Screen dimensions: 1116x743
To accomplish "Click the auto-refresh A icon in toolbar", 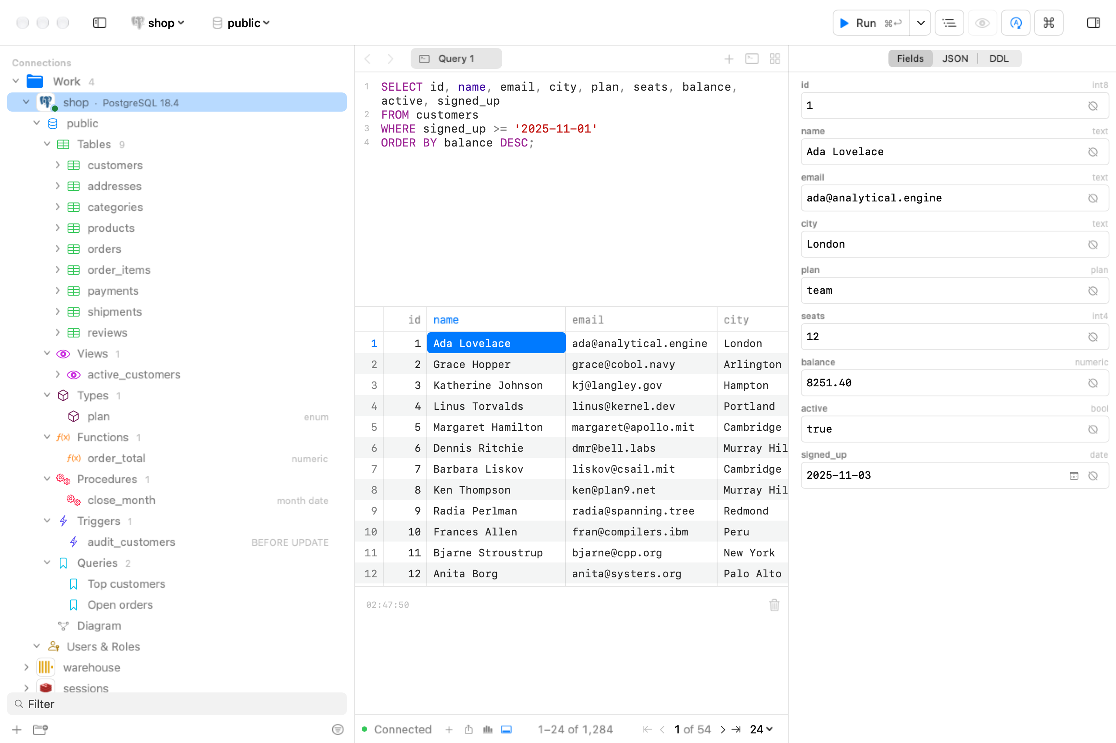I will pyautogui.click(x=1016, y=23).
